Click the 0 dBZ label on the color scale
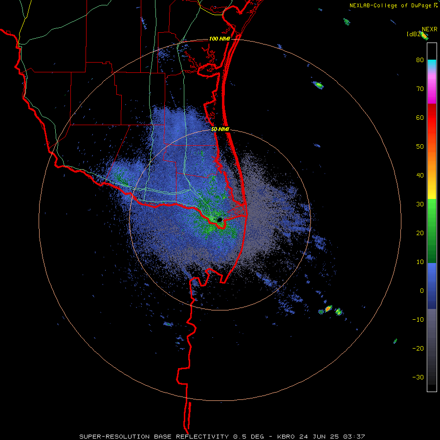The image size is (440, 440). (422, 291)
